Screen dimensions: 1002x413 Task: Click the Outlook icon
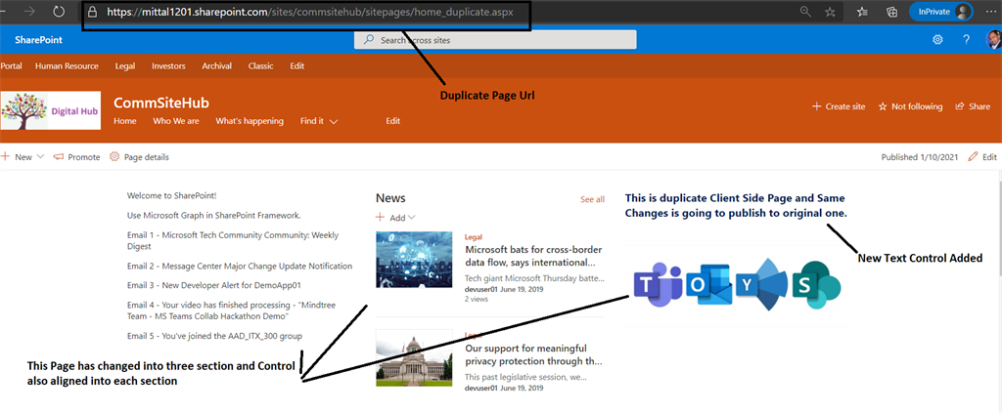pos(709,285)
